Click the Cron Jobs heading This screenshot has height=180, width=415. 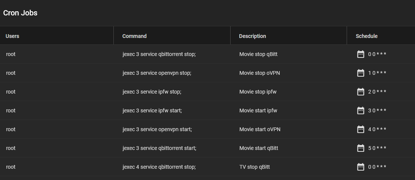pyautogui.click(x=20, y=13)
